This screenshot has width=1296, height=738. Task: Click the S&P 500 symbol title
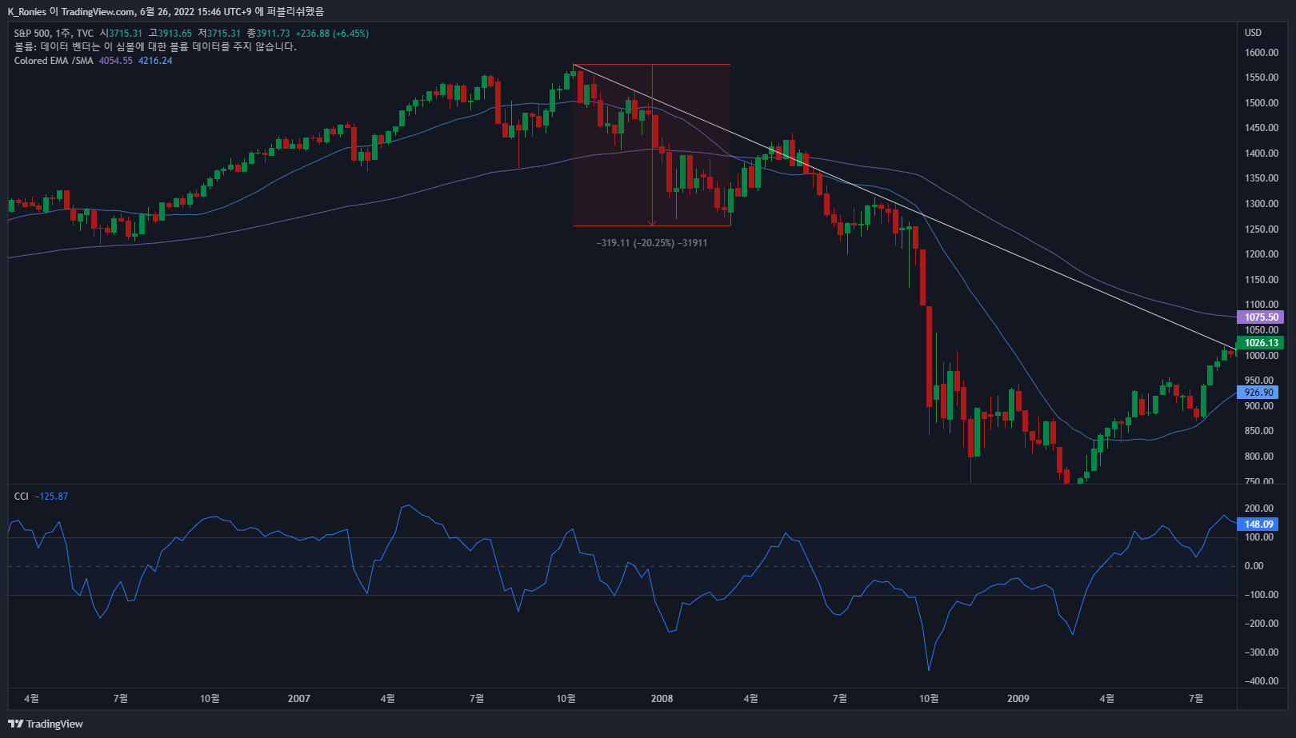(32, 34)
